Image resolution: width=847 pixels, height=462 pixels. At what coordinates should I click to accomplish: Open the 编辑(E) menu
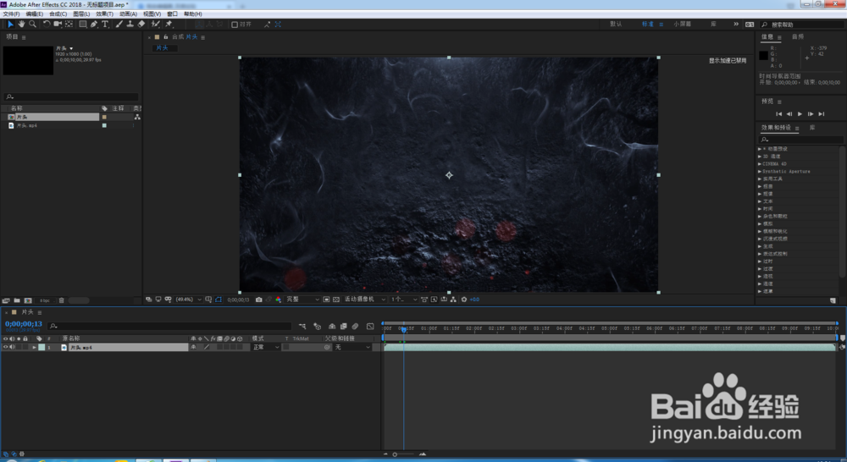pos(34,14)
